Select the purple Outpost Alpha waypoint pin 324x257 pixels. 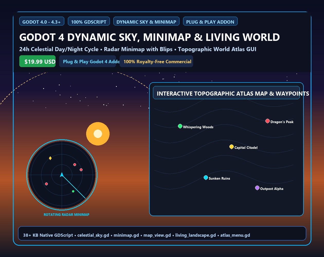pyautogui.click(x=257, y=188)
